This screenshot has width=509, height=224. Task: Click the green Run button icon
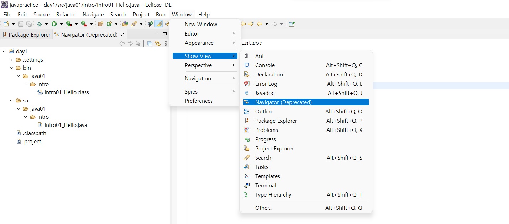tap(54, 24)
